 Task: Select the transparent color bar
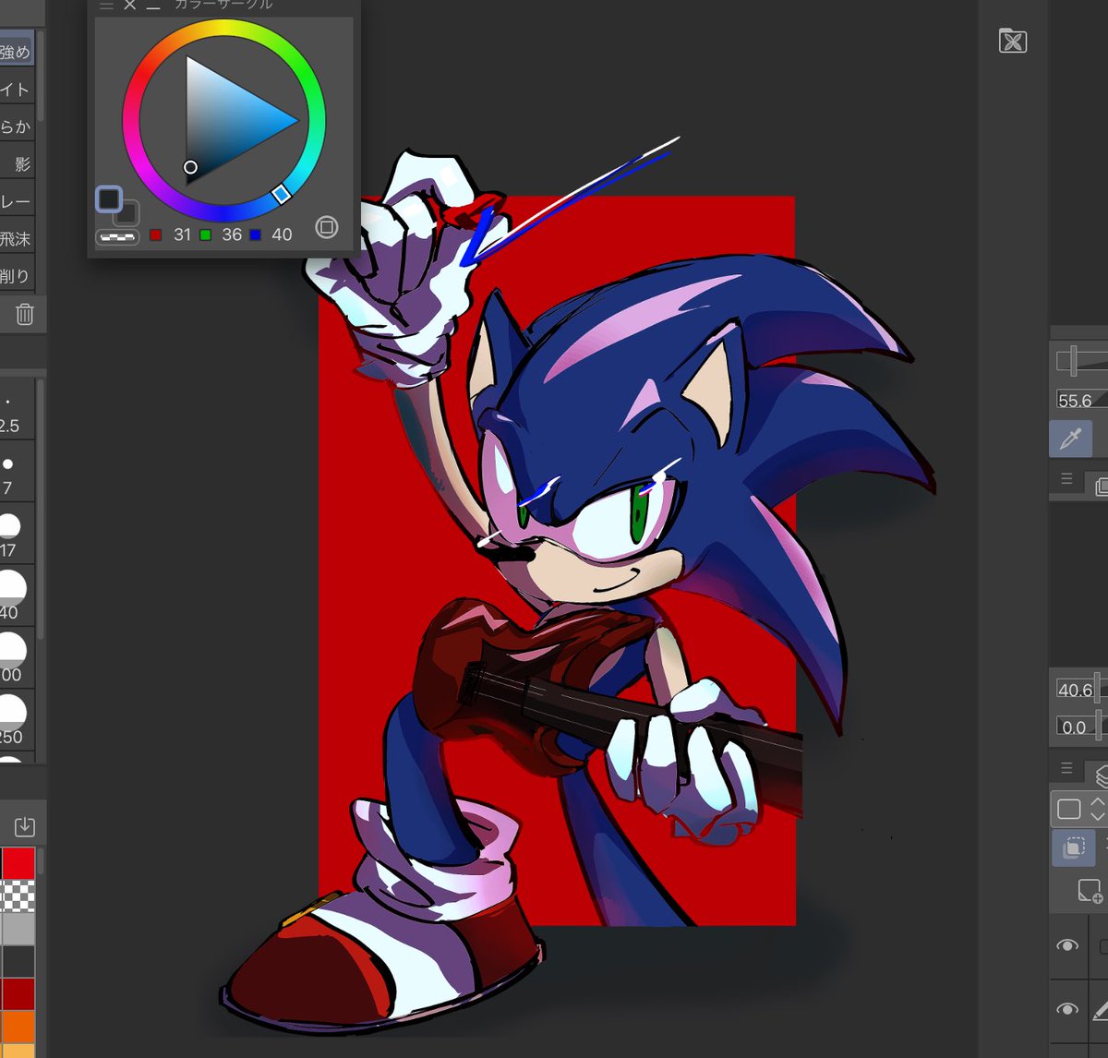point(117,237)
